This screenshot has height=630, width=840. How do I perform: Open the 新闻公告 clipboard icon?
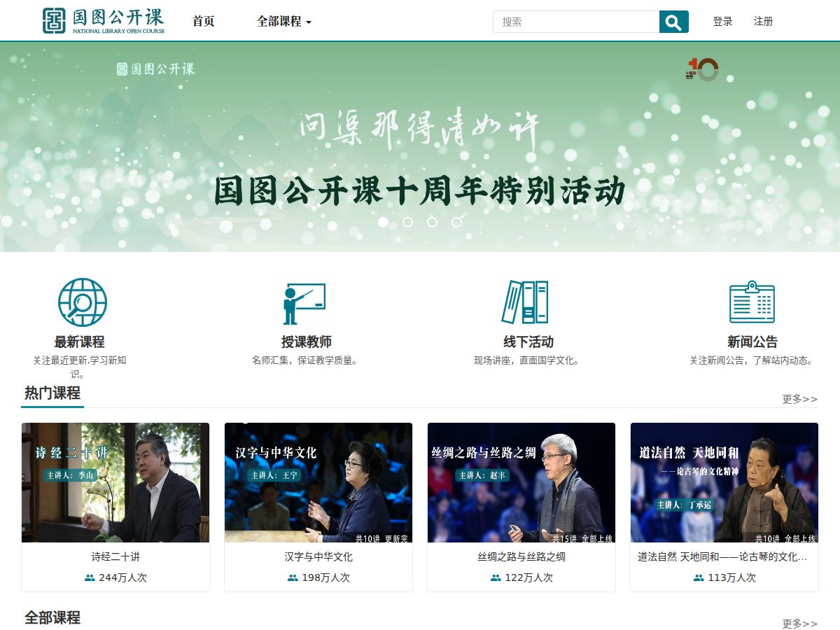[752, 302]
